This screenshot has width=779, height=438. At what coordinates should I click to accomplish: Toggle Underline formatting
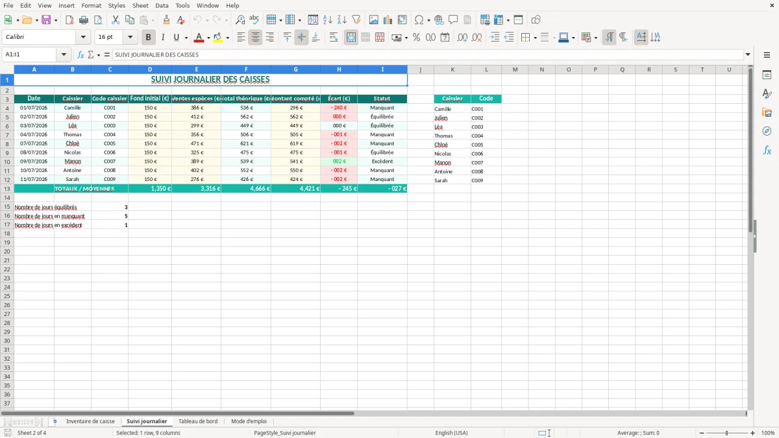(x=176, y=38)
